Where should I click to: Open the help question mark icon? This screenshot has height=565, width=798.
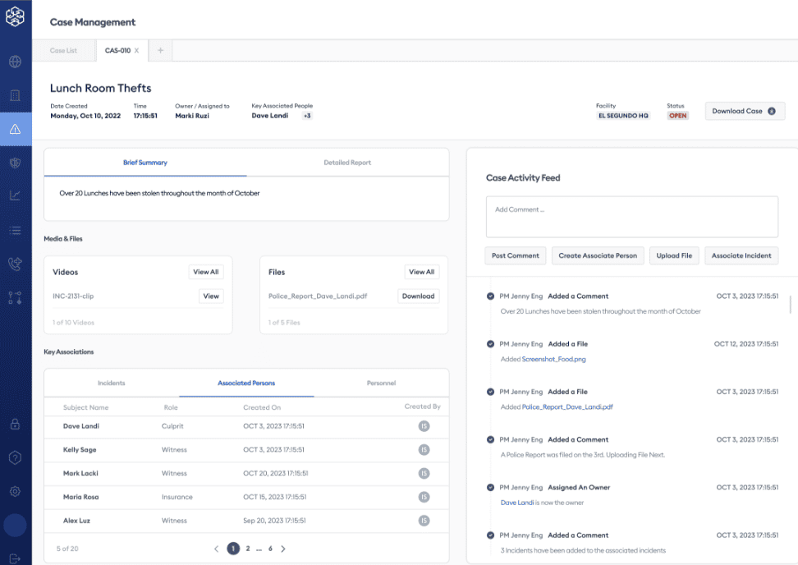(x=16, y=457)
